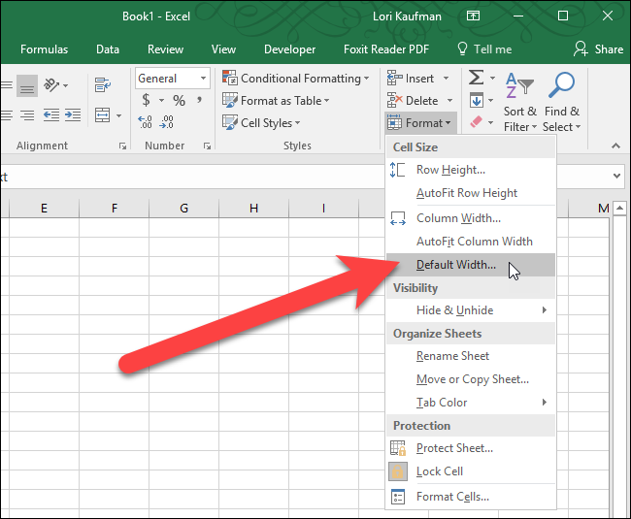631x519 pixels.
Task: Select Default Width menu item
Action: pos(455,265)
